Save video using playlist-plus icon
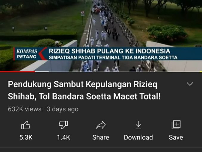Viewport: 202px width, 152px height. tap(176, 125)
